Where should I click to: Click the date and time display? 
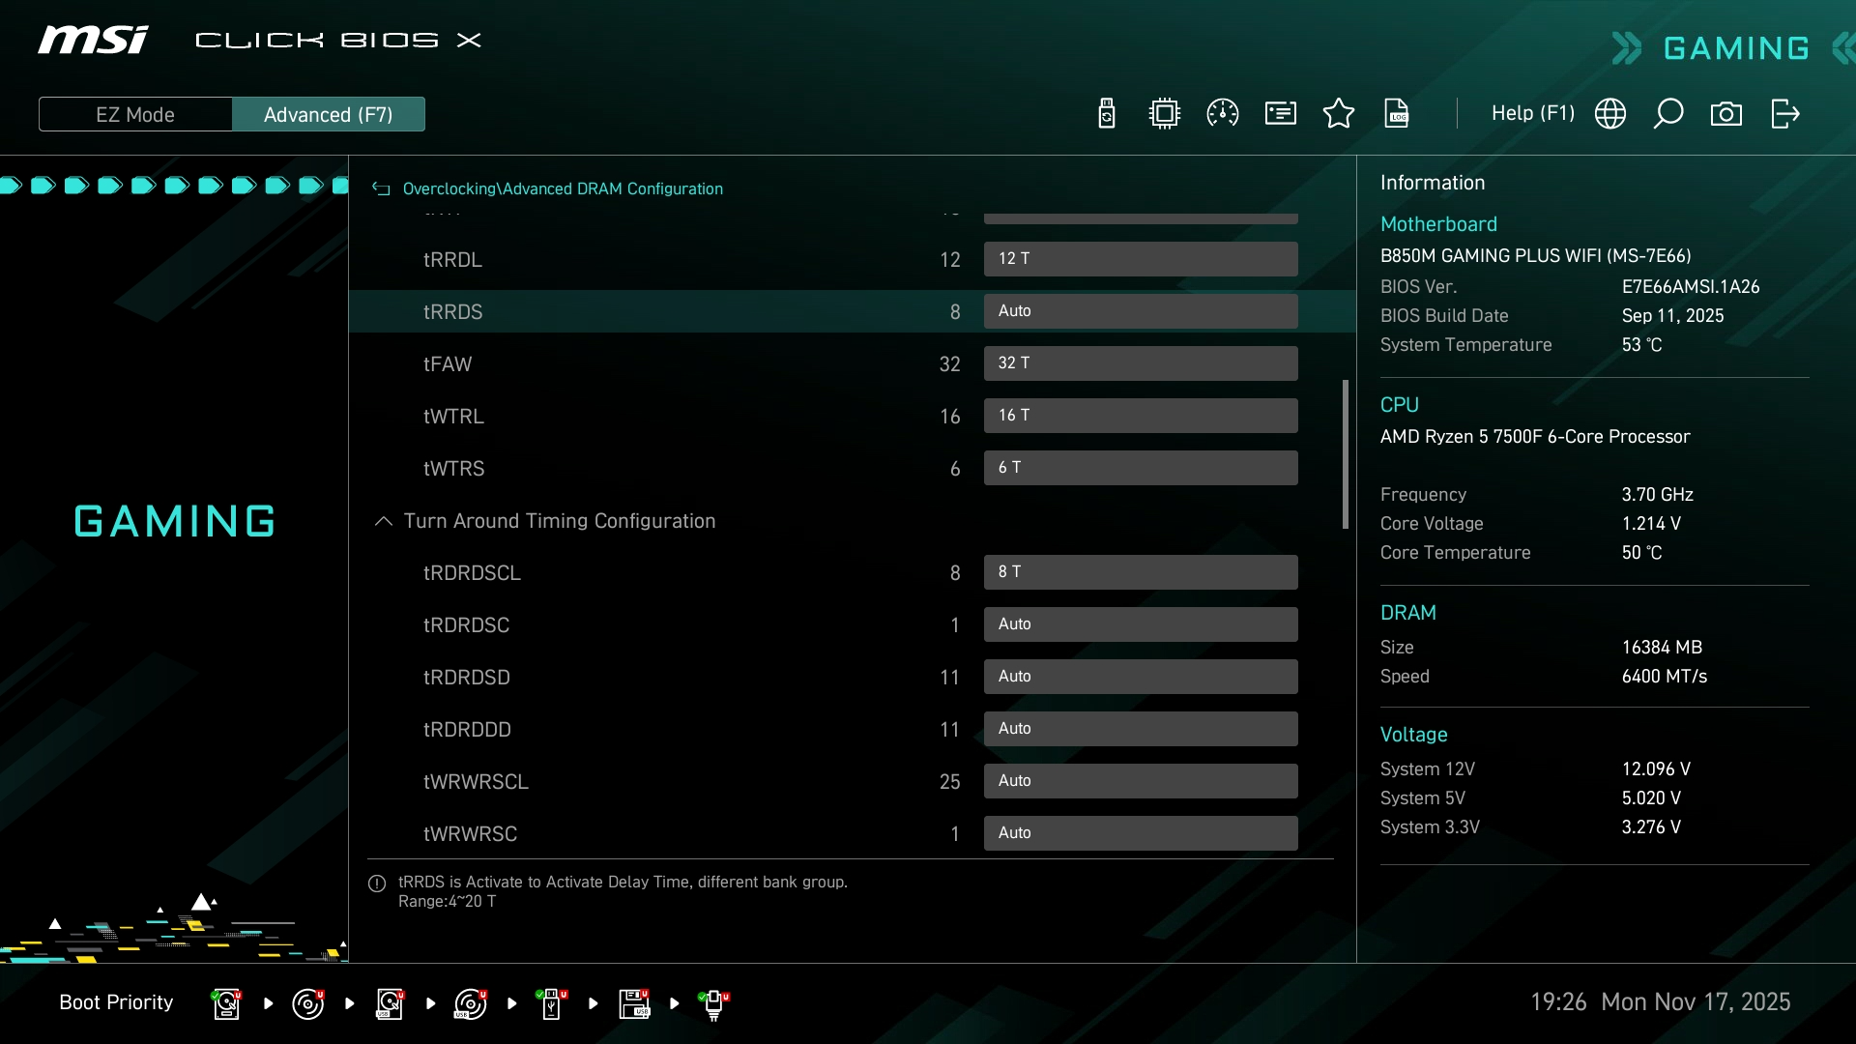tap(1660, 1002)
